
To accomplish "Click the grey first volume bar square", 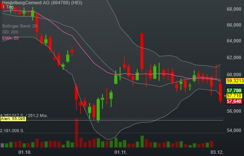I will pos(2,145).
